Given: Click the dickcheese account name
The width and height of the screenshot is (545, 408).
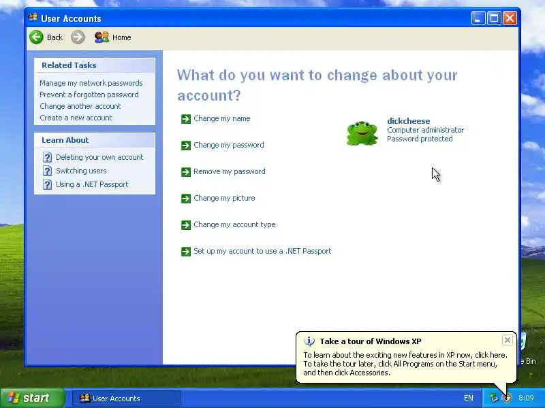Looking at the screenshot, I should pyautogui.click(x=409, y=121).
